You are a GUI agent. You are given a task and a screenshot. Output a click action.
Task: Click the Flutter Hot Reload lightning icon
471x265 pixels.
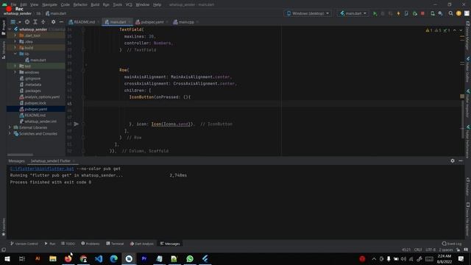pos(398,13)
